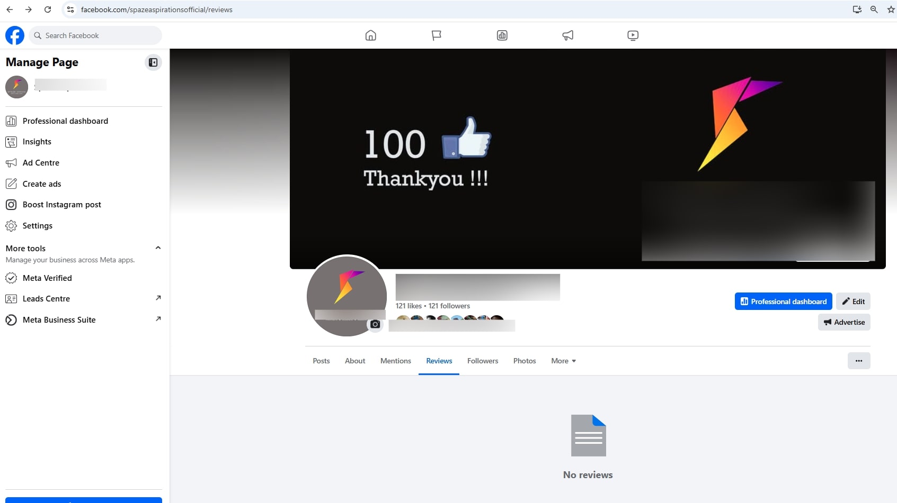This screenshot has height=503, width=897.
Task: Open the ads megaphone icon in top bar
Action: (x=567, y=35)
